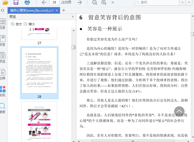Viewport: 194px width, 142px height.
Task: Close the 预览 preview panel
Action: 73,17
